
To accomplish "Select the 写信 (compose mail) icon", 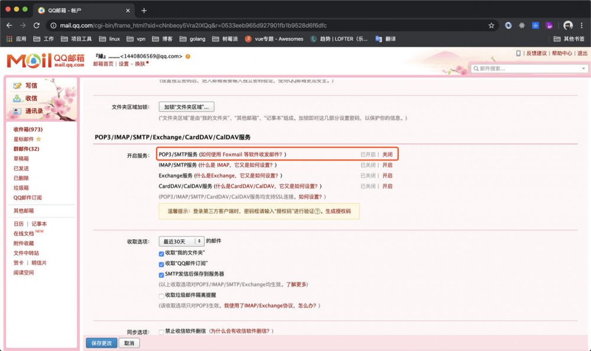I will [18, 85].
